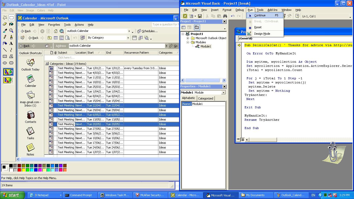The height and width of the screenshot is (199, 354).
Task: Open the Insert Module dropdown arrow in VB toolbar
Action: [195, 16]
